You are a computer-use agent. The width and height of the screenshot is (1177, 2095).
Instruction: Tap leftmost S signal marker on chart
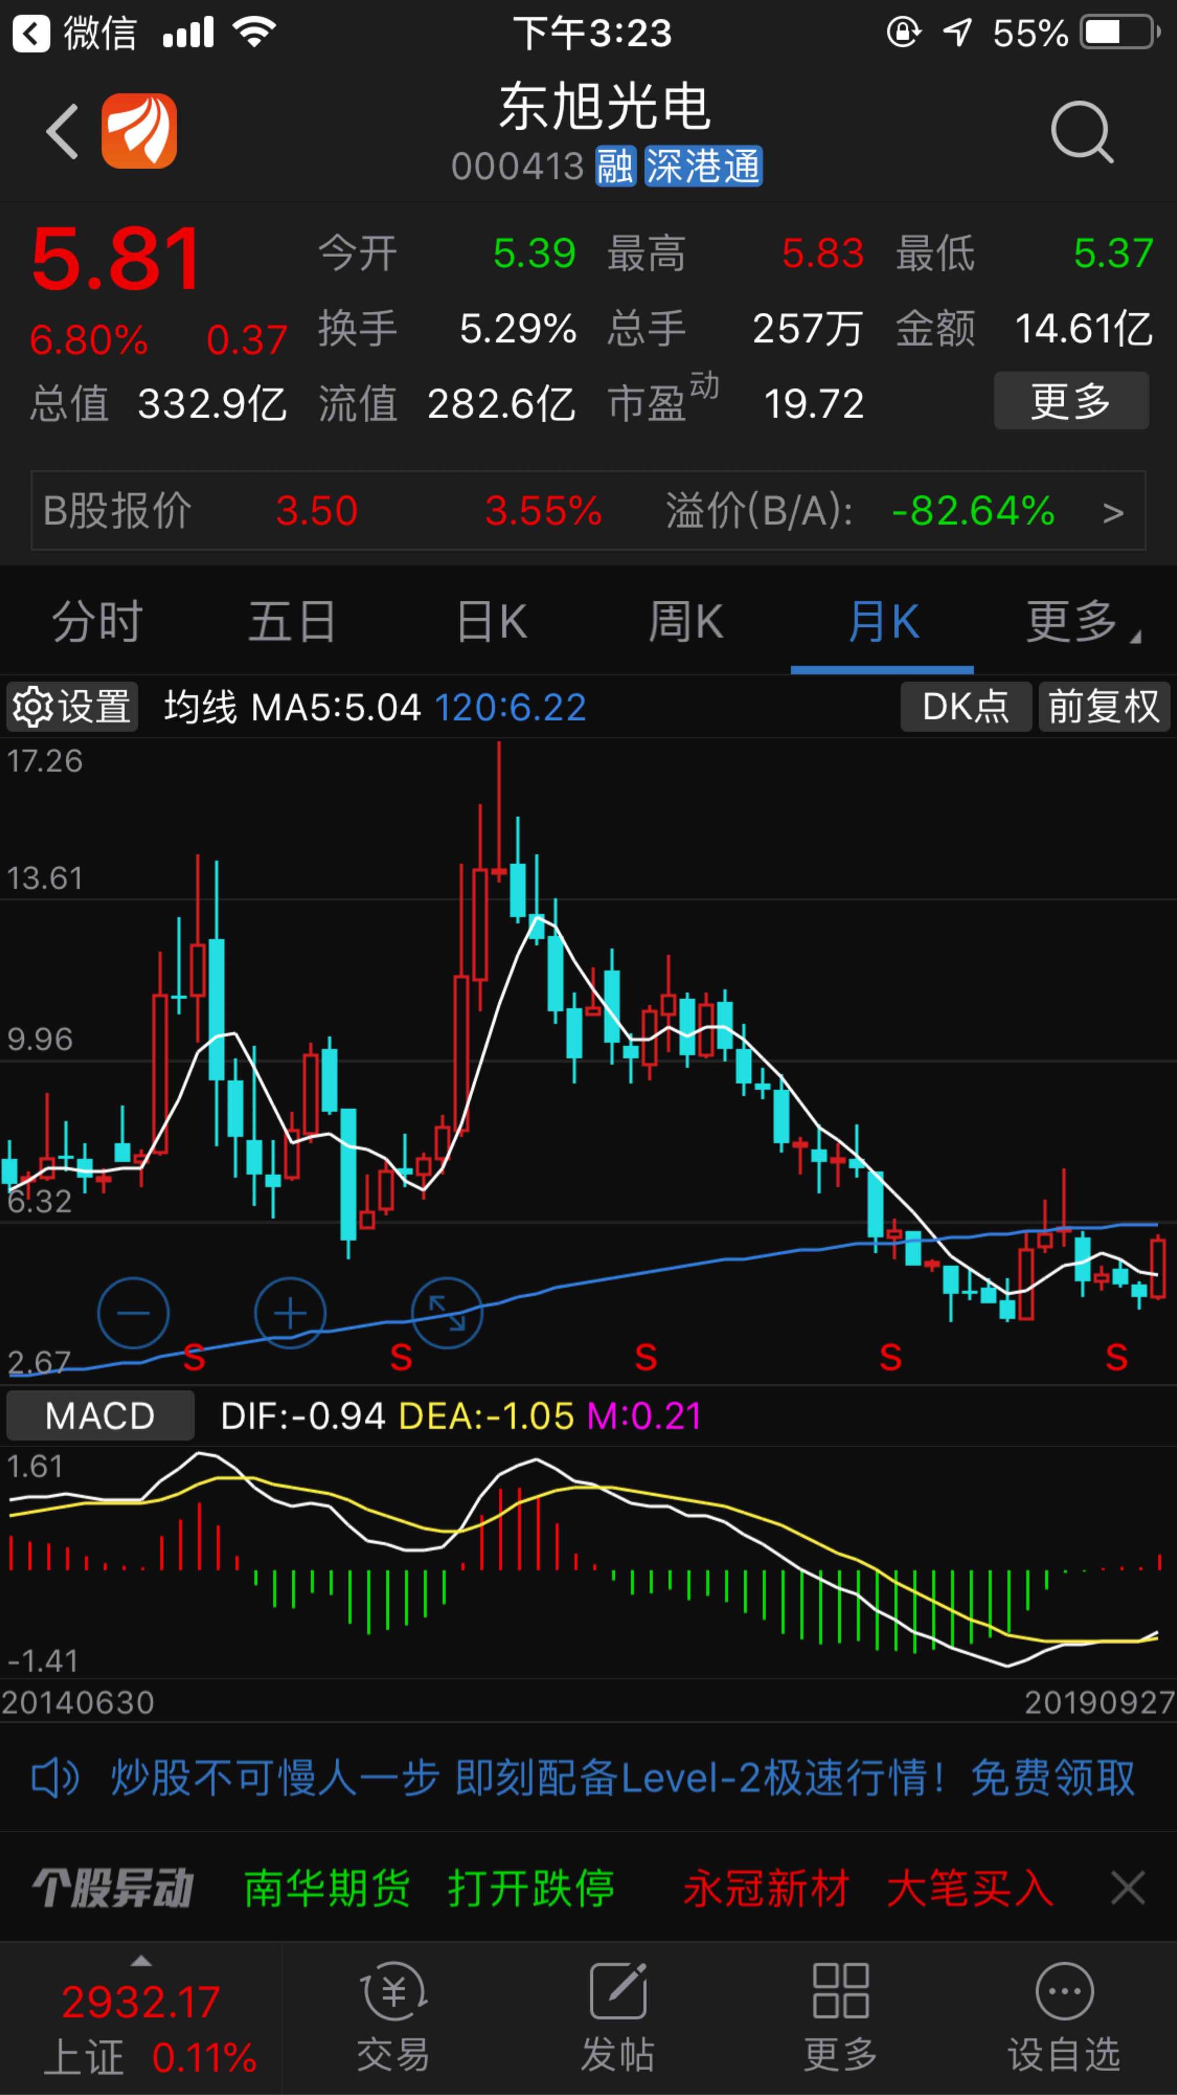click(194, 1358)
